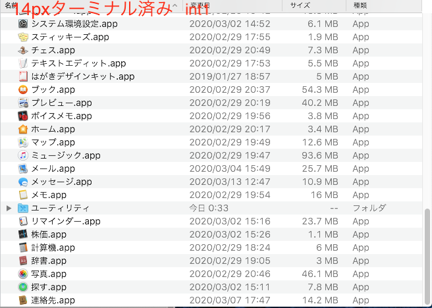Select the file name はがきデザインキット.app
The width and height of the screenshot is (432, 308).
[83, 76]
